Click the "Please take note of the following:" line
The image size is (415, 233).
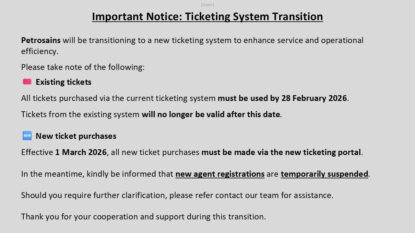coord(83,67)
